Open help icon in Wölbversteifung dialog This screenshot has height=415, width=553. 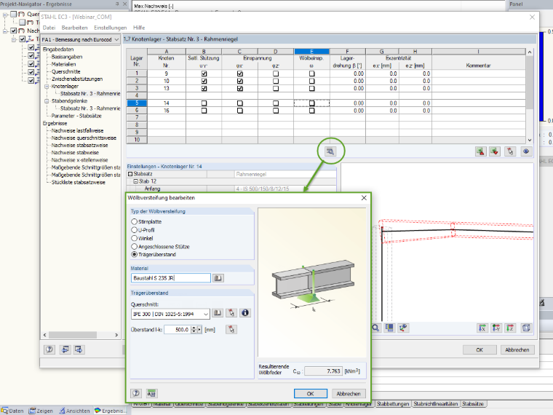[136, 393]
